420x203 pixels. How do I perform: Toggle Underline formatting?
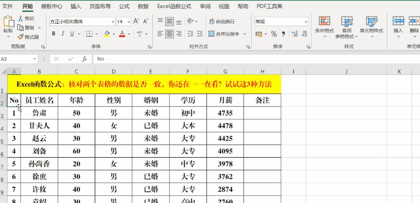click(x=72, y=34)
